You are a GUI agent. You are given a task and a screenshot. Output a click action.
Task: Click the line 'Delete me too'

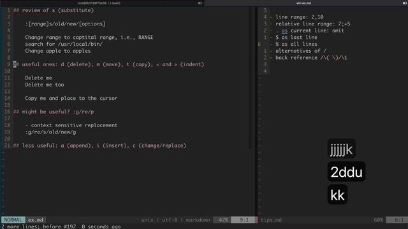pyautogui.click(x=45, y=85)
